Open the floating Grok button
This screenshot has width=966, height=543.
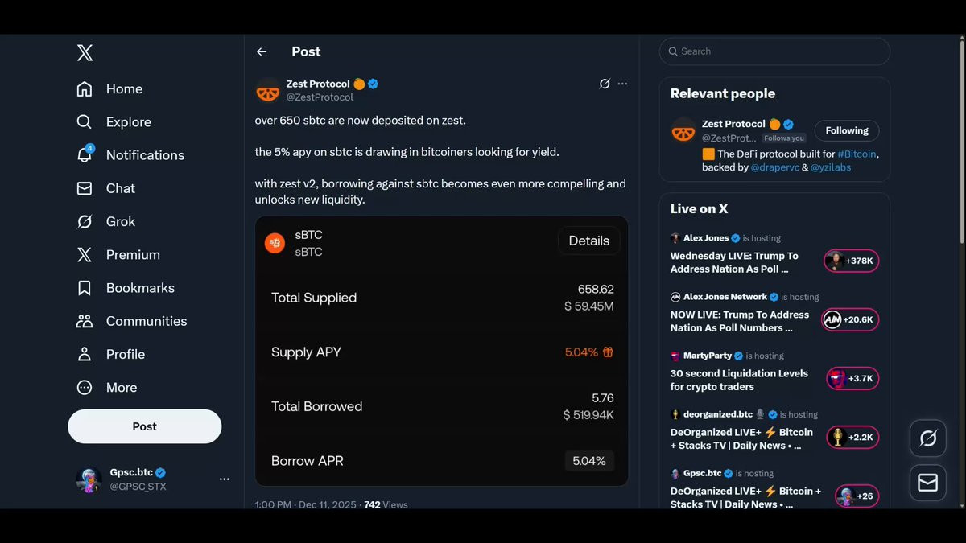tap(927, 438)
